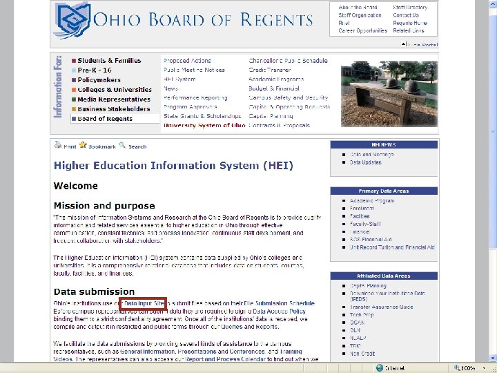
Task: Open Unit Record Tuition and Financial Aid link
Action: click(x=392, y=247)
